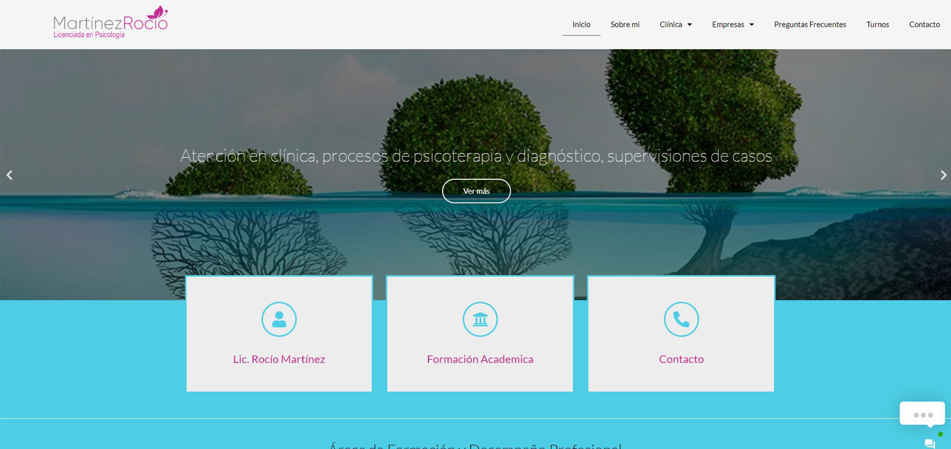Click the Martínez Rocío butterfly logo

[110, 23]
